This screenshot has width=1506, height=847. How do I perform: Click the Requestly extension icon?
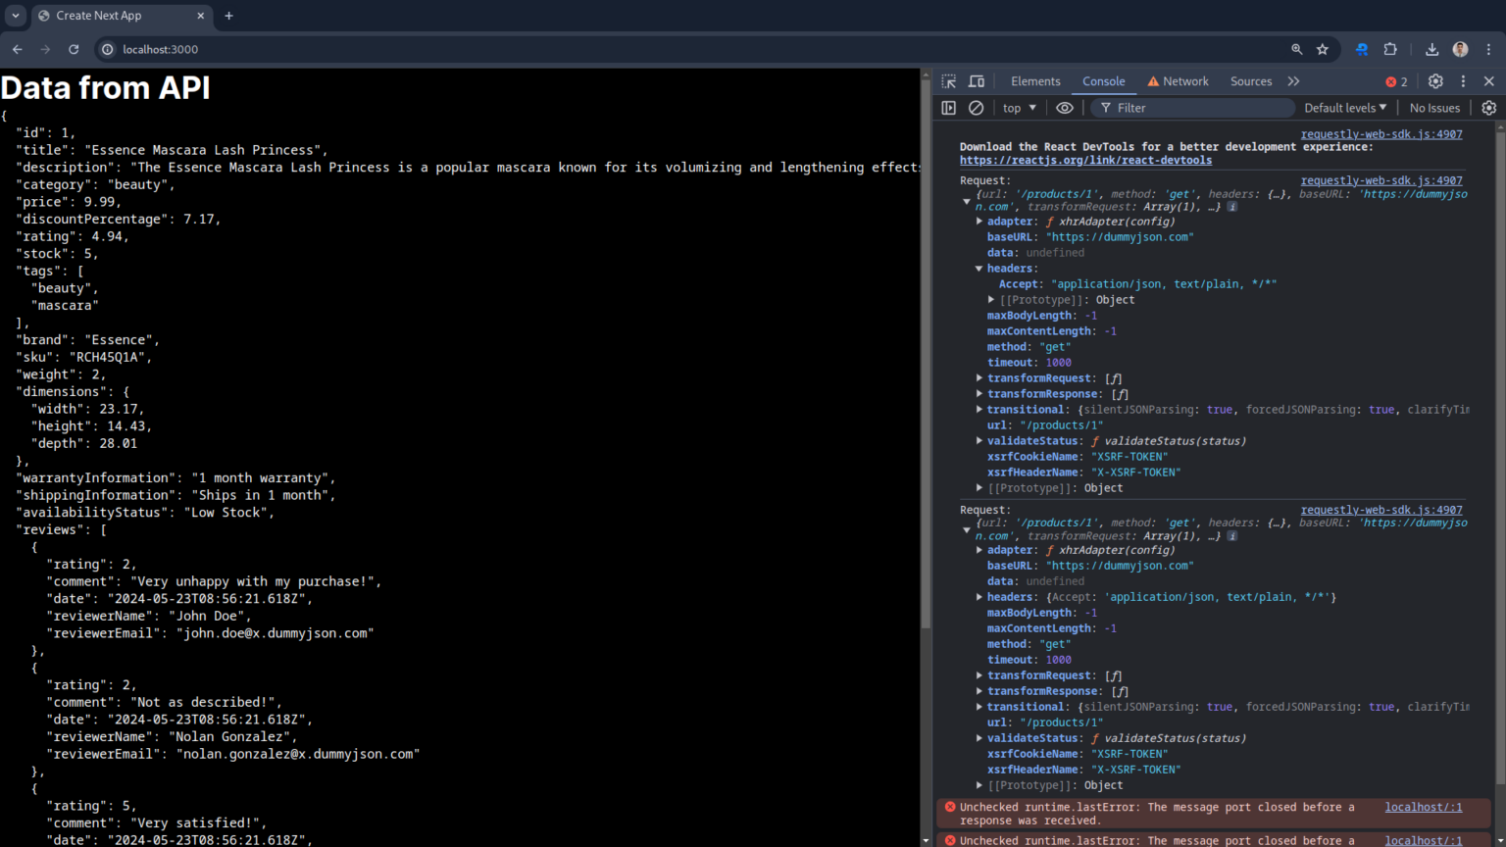[1362, 49]
